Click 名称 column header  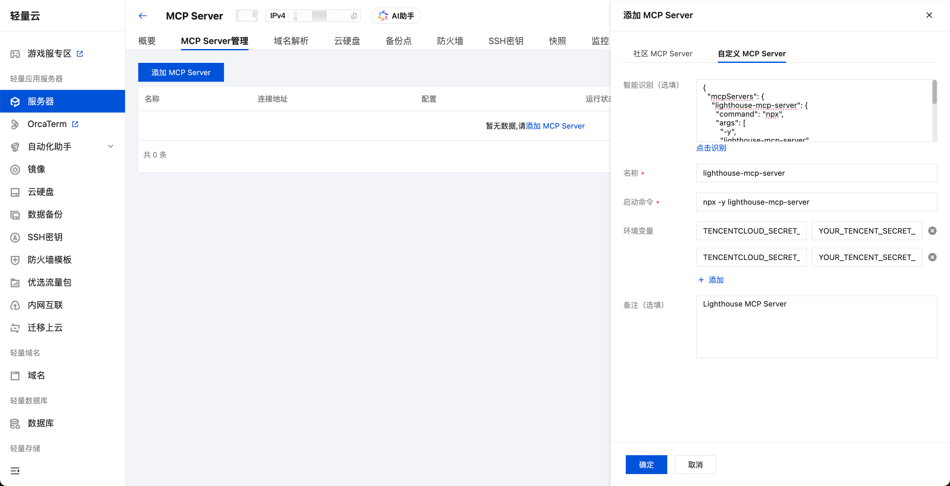pyautogui.click(x=152, y=99)
